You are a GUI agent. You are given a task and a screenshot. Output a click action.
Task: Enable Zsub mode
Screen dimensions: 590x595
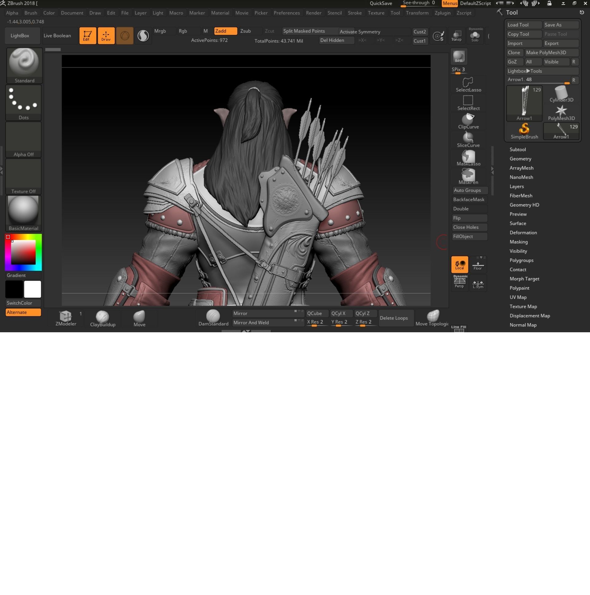point(250,31)
